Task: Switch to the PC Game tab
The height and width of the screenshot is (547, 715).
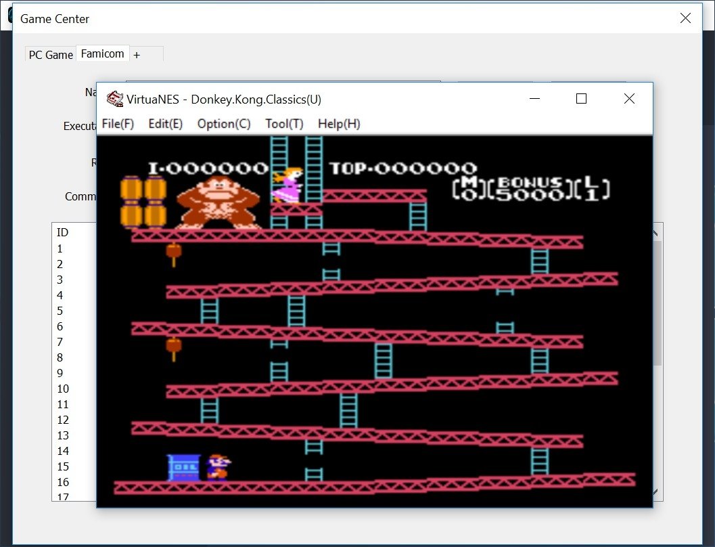Action: point(51,55)
